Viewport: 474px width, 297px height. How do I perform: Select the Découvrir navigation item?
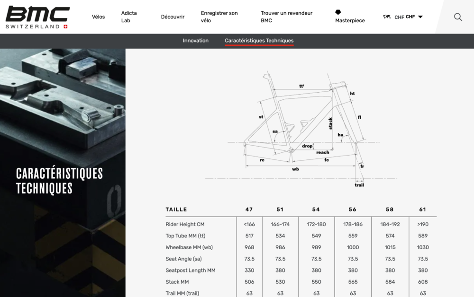point(173,17)
